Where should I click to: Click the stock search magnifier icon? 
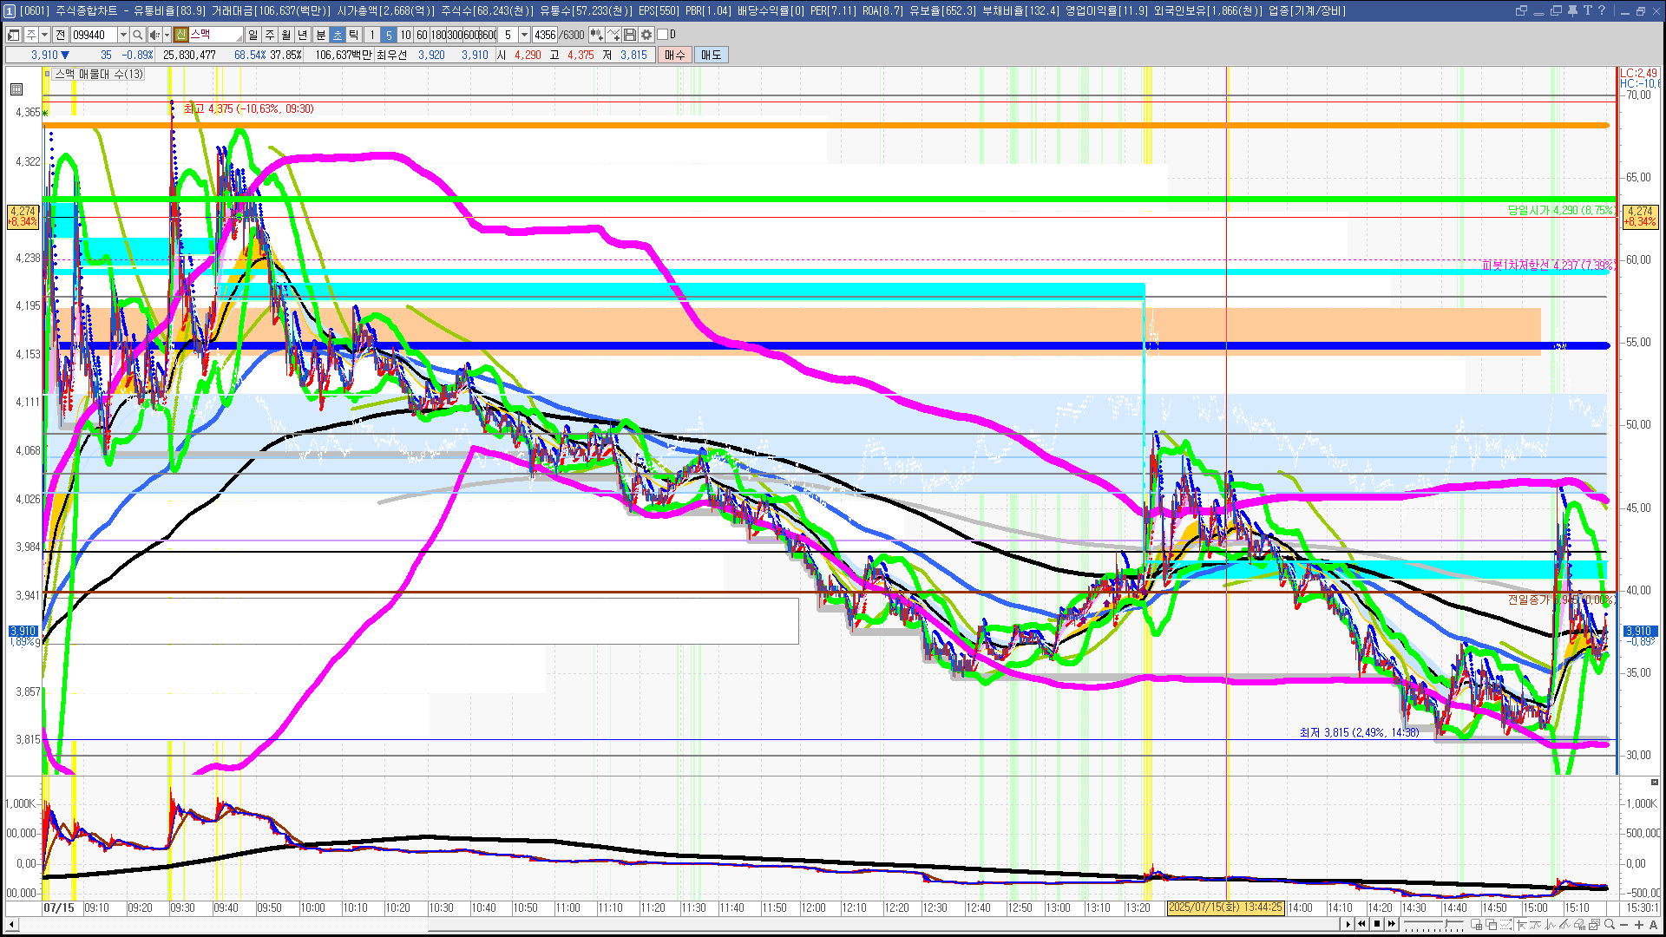point(138,35)
